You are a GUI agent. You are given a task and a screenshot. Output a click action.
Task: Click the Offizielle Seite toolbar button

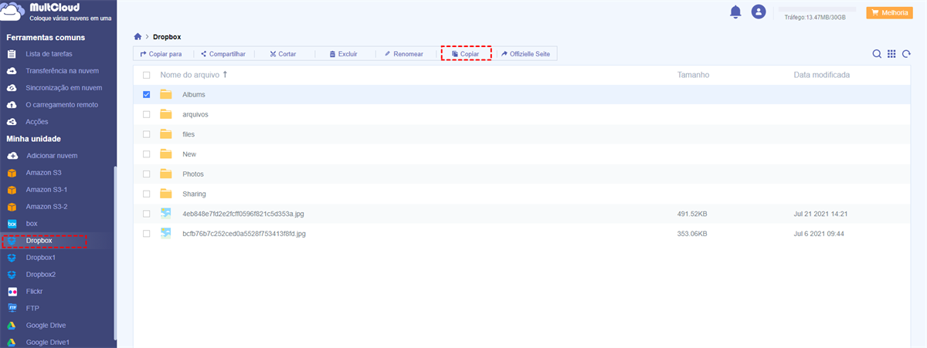[x=526, y=54]
